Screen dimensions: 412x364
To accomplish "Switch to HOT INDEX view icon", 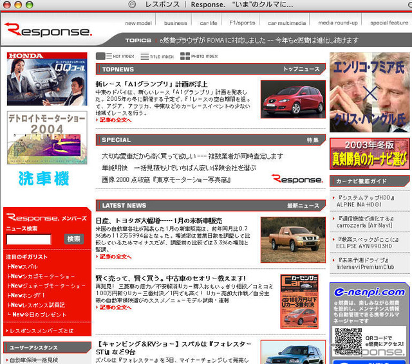I will pos(115,56).
